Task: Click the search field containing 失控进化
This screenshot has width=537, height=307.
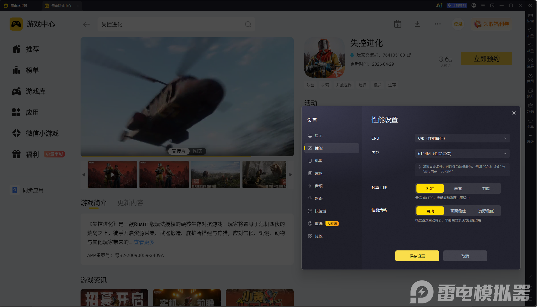Action: click(x=176, y=24)
